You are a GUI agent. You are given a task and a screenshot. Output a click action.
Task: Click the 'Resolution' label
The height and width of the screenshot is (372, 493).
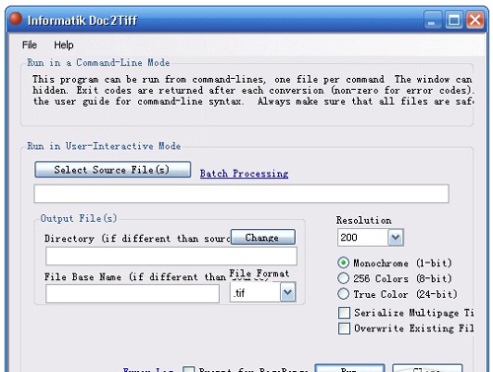coord(364,220)
